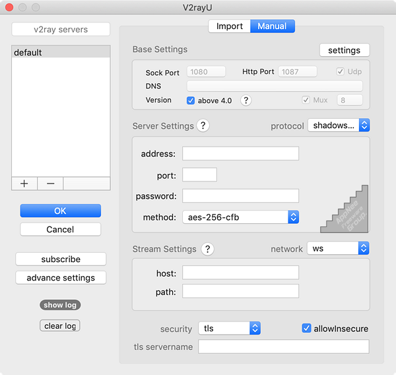Open the security dropdown showing tls
The image size is (396, 375).
tap(229, 328)
